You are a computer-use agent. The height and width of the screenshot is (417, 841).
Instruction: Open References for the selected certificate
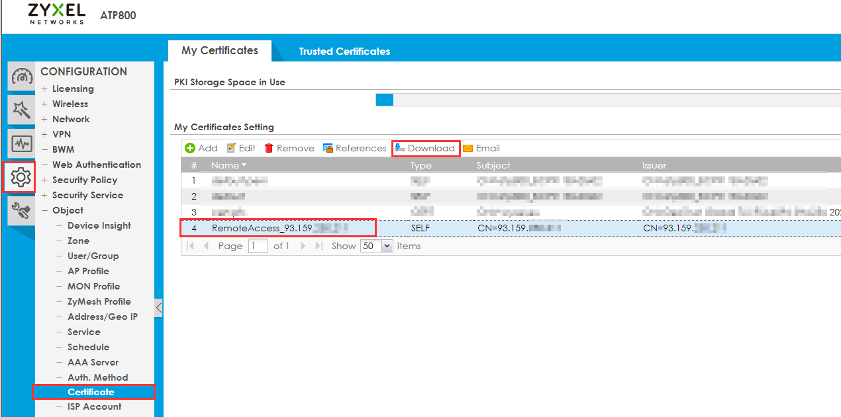pos(354,148)
